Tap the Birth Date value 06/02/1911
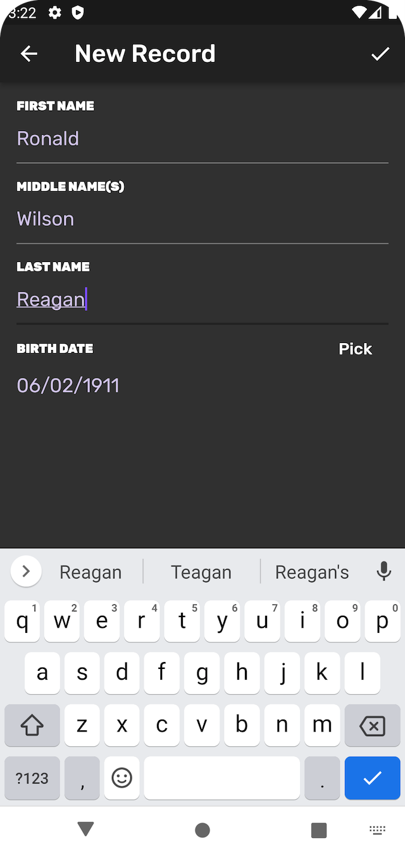This screenshot has width=405, height=855. pos(68,385)
